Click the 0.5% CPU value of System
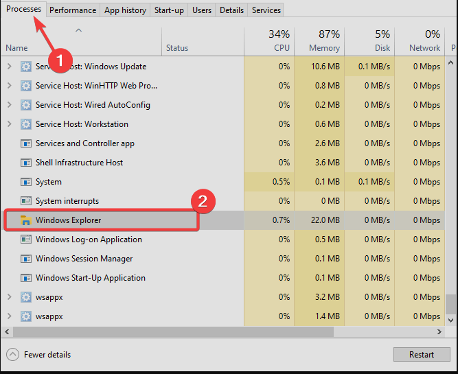This screenshot has width=458, height=374. (x=281, y=182)
